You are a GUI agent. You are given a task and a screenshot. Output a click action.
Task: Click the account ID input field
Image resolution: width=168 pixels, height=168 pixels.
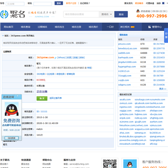point(15,4)
